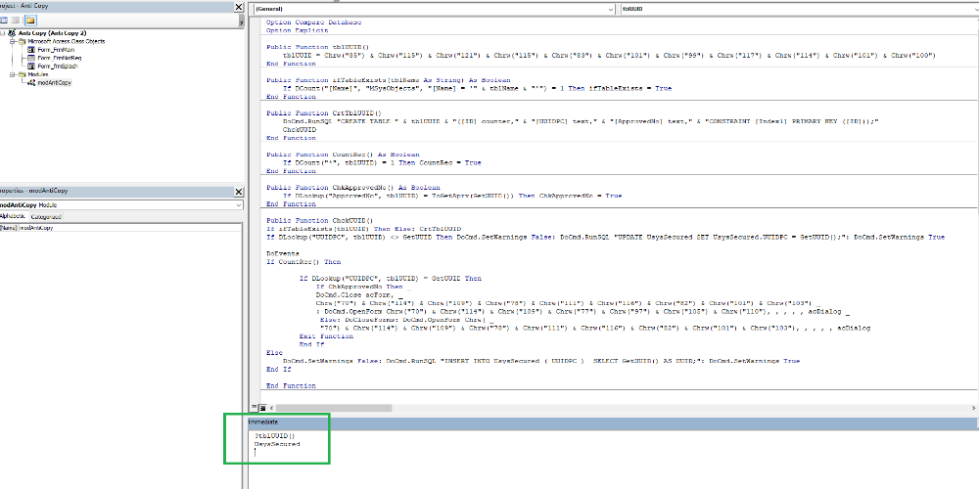Viewport: 979px width, 489px height.
Task: Open the tblUUID procedure dropdown
Action: tap(974, 10)
